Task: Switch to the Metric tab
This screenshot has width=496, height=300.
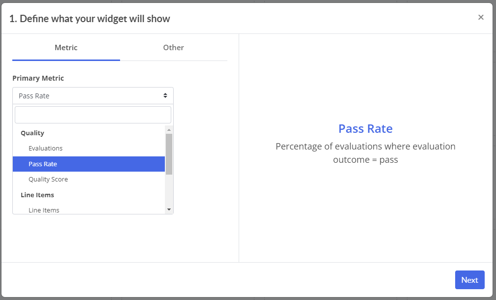Action: 66,47
